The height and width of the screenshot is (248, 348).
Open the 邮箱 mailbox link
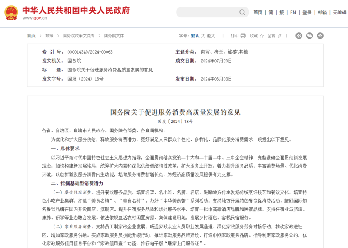point(322,13)
